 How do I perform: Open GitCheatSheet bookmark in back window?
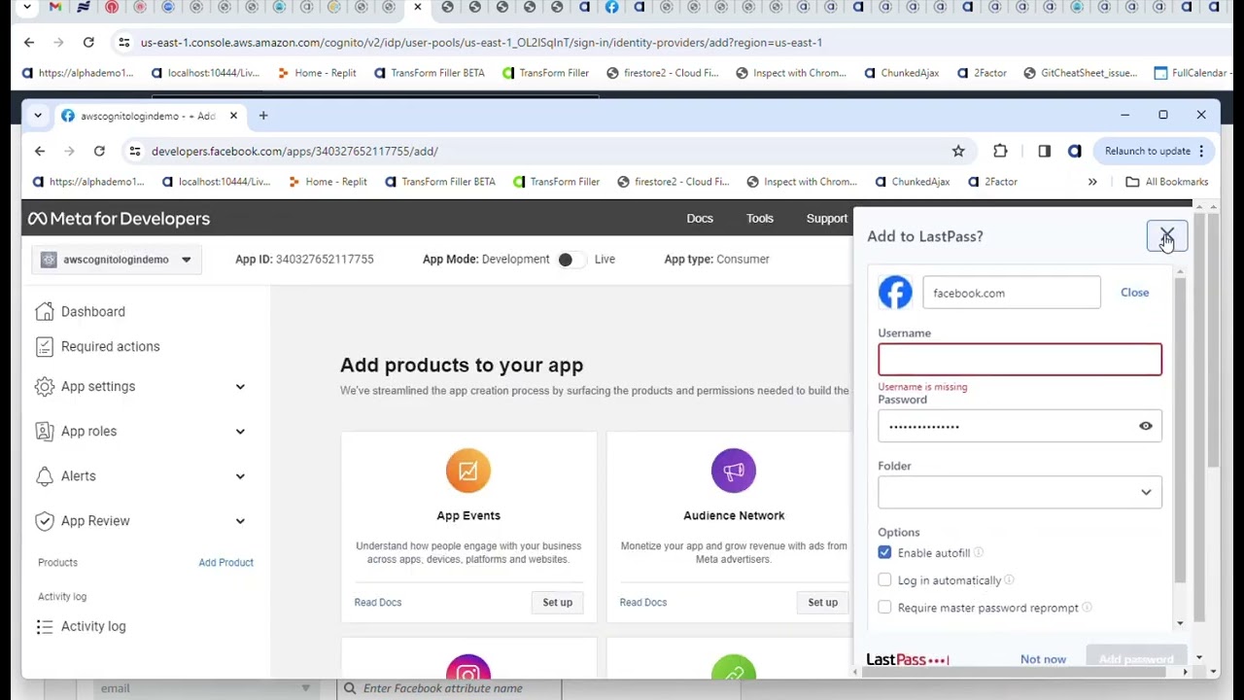point(1079,73)
